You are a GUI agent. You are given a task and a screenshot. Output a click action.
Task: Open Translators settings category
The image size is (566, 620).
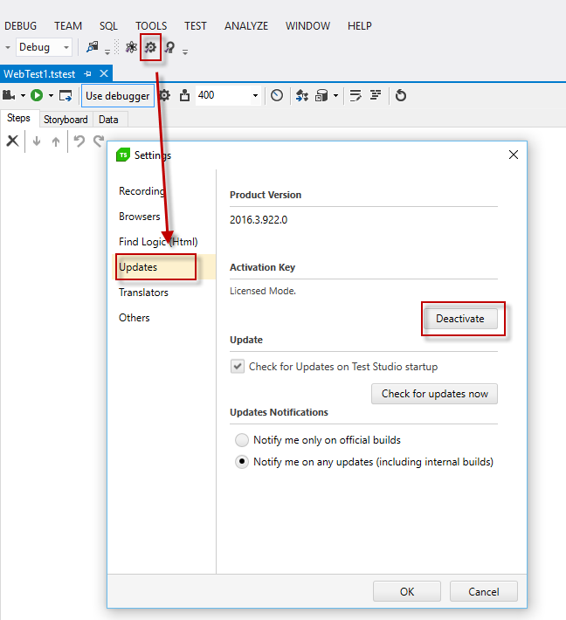[143, 293]
